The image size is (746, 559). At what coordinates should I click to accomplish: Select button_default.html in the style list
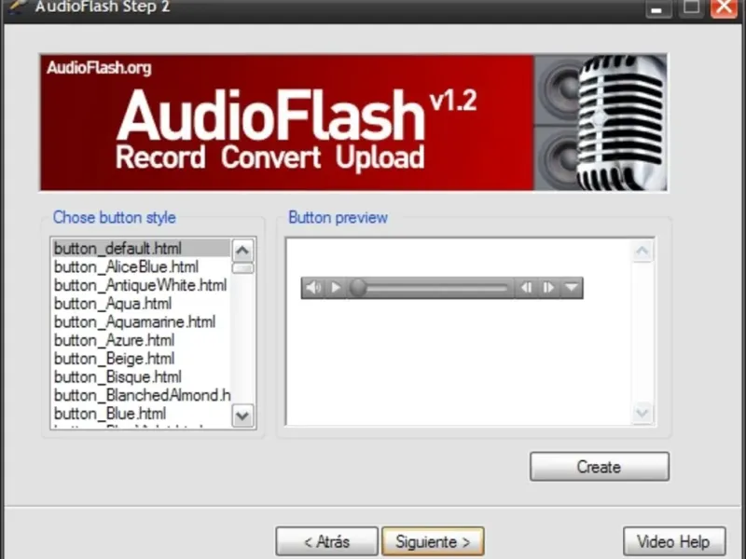click(x=141, y=249)
